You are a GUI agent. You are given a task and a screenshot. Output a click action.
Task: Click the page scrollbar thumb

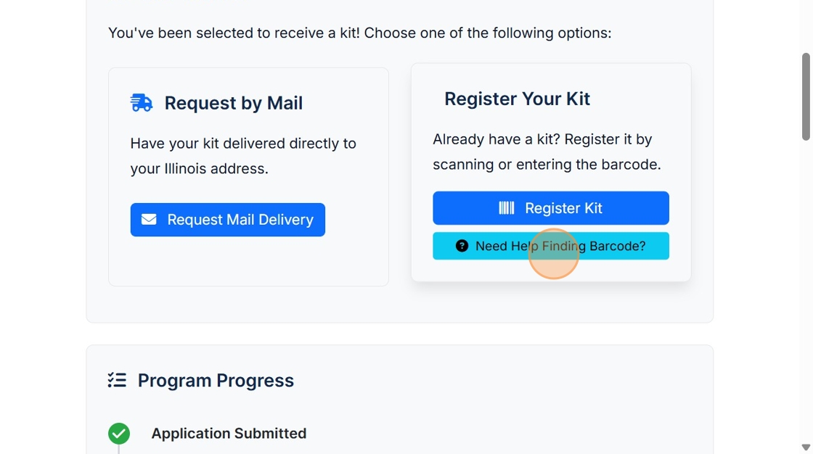(806, 96)
